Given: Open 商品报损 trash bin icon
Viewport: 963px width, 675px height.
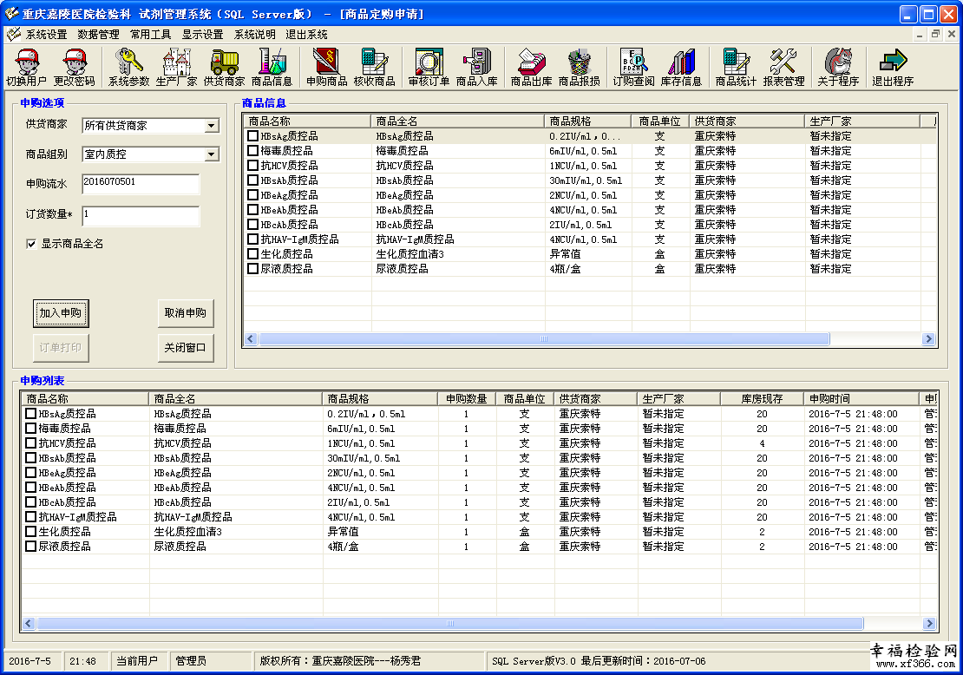Looking at the screenshot, I should 580,68.
